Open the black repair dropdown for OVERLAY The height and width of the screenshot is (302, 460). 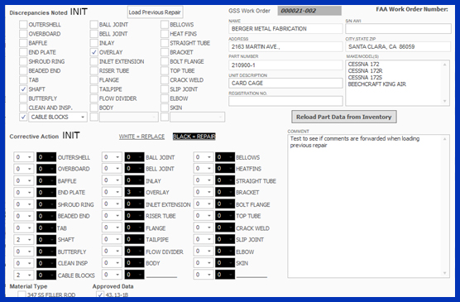140,192
